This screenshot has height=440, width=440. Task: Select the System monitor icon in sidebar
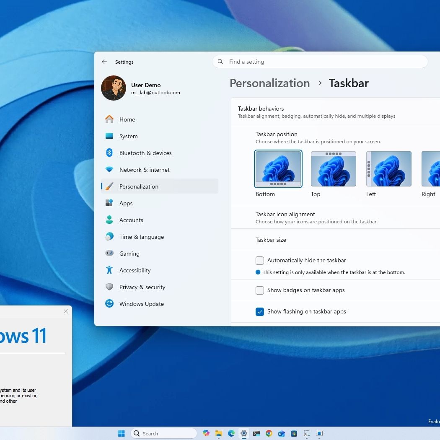pos(109,136)
